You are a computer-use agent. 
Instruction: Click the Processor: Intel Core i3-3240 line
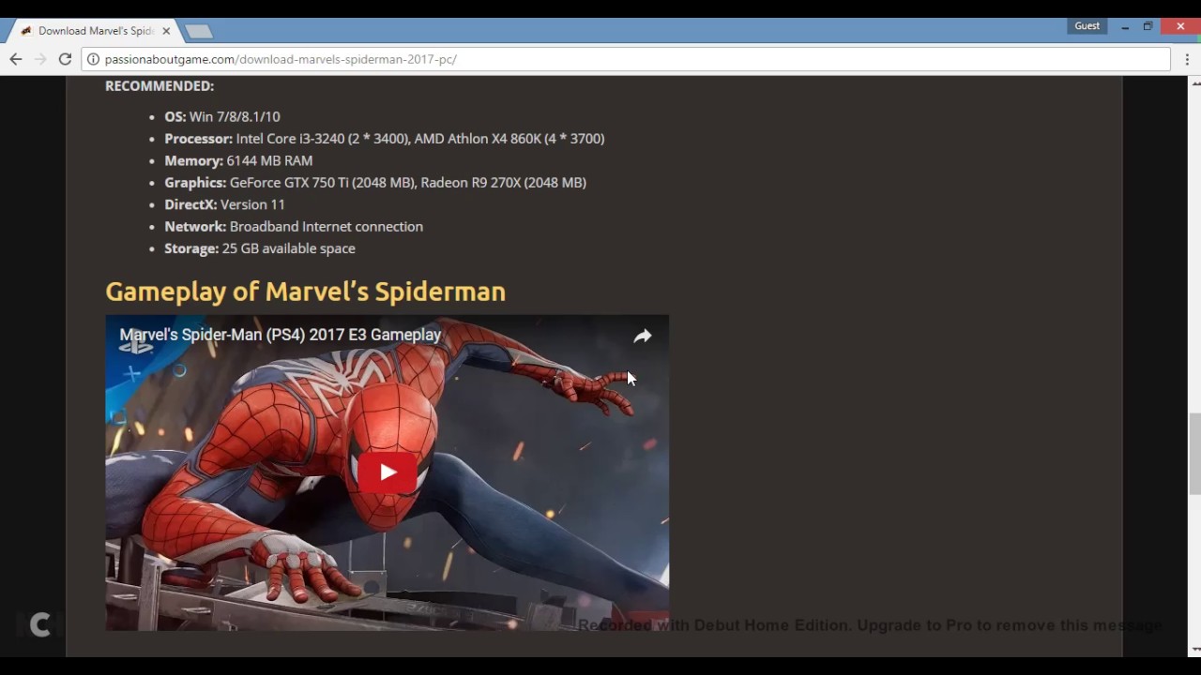pos(385,139)
